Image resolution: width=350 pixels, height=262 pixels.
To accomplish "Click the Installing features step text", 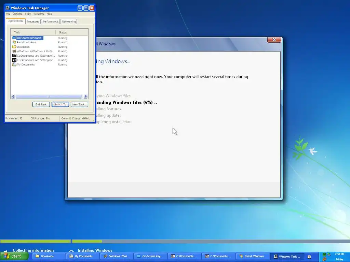I will coord(108,109).
